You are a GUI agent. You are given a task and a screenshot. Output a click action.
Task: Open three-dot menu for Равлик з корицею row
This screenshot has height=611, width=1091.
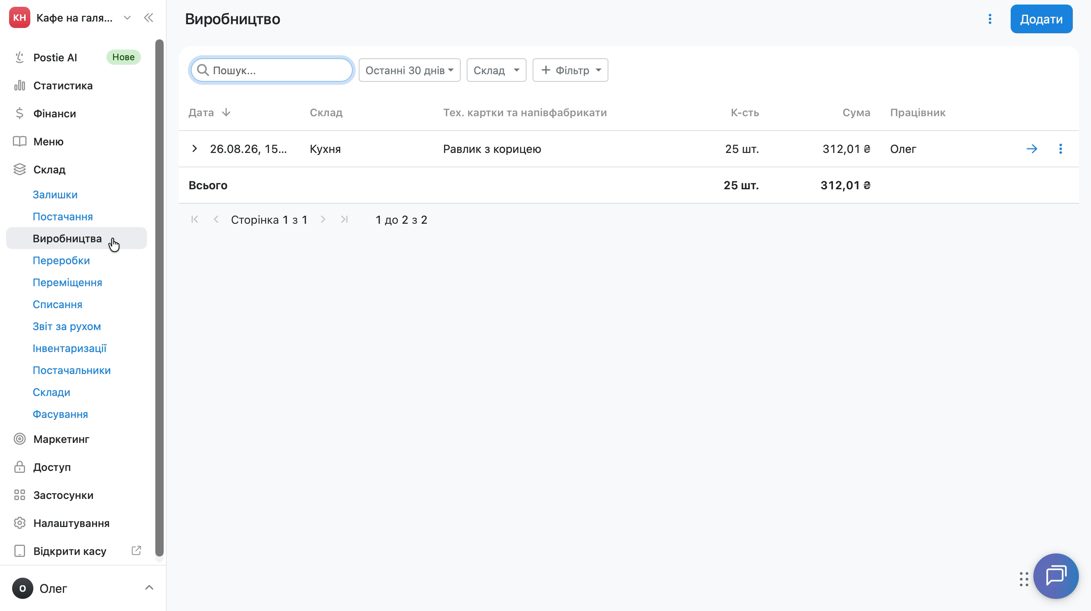pos(1061,148)
